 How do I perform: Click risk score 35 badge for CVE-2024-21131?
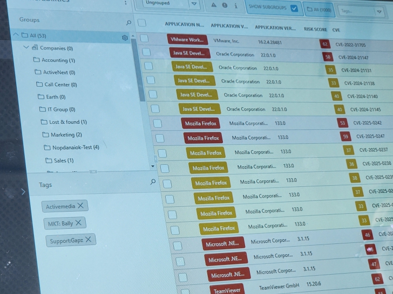pyautogui.click(x=330, y=70)
